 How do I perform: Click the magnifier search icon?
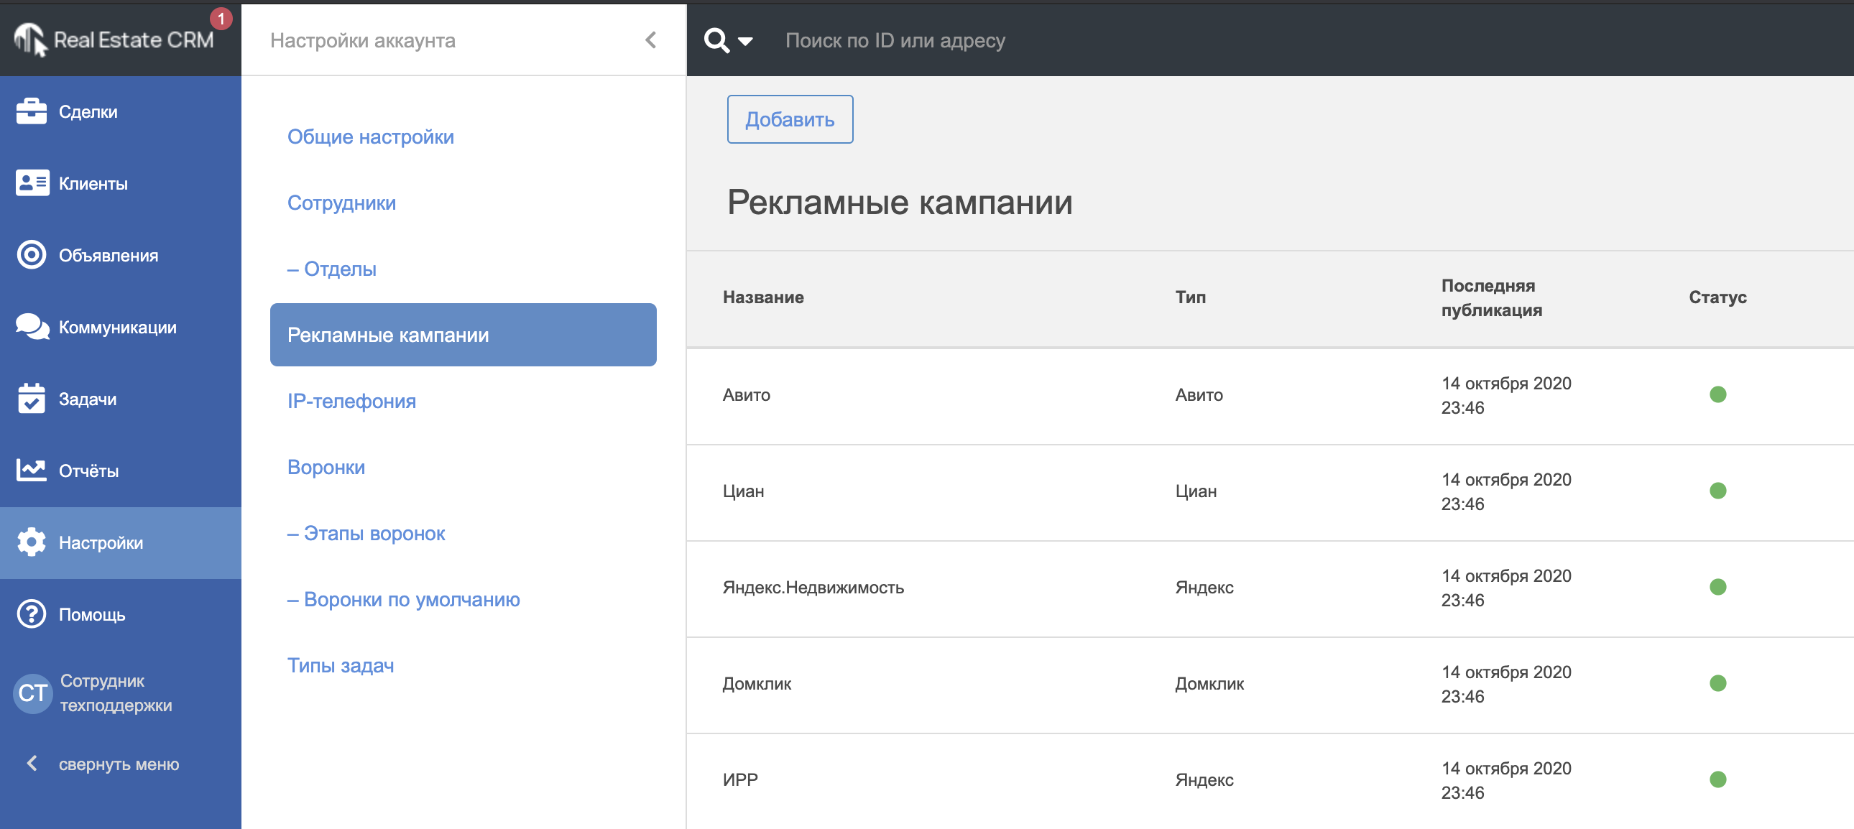(x=716, y=40)
